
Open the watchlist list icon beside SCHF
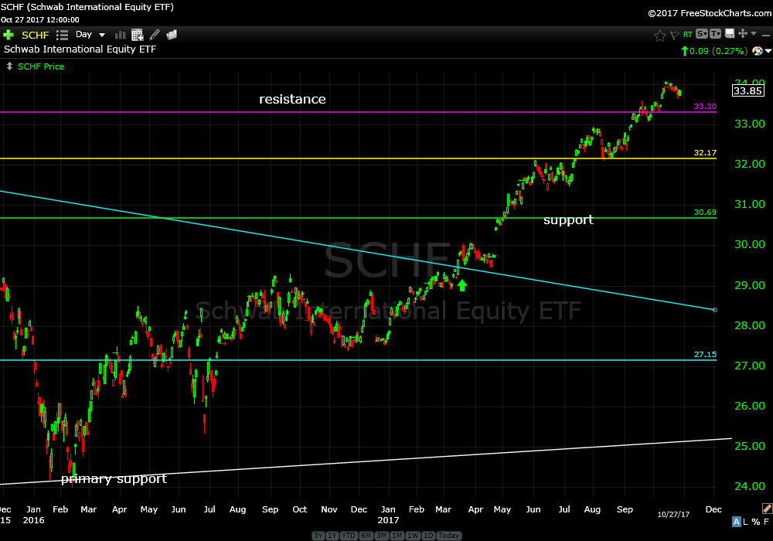click(x=63, y=35)
